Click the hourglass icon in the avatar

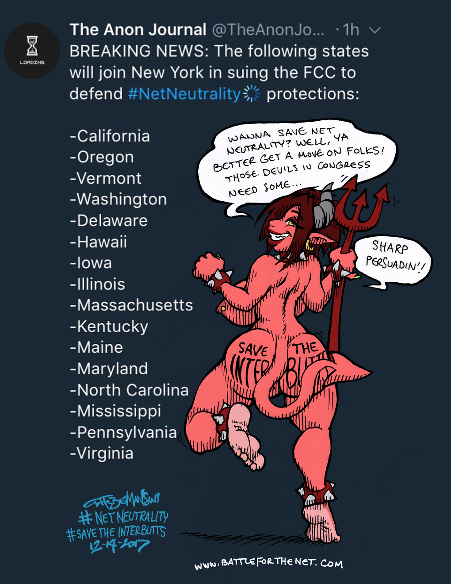point(32,46)
